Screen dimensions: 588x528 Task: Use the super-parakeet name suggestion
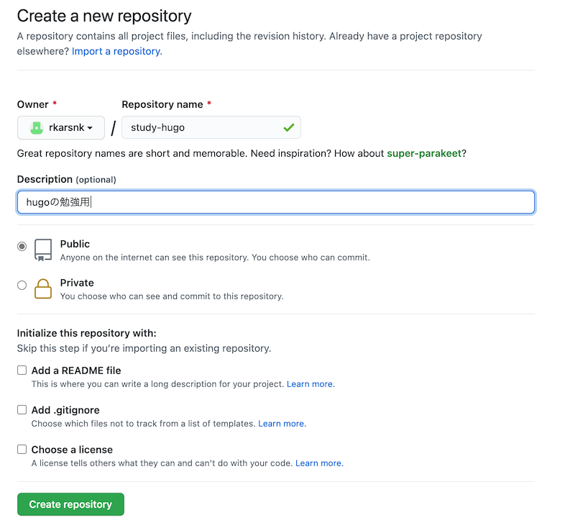click(424, 153)
